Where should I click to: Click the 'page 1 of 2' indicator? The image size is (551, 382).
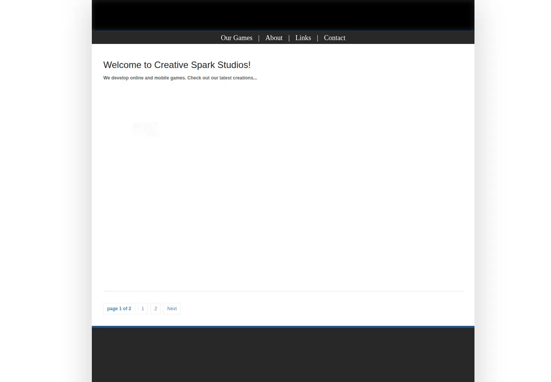119,309
